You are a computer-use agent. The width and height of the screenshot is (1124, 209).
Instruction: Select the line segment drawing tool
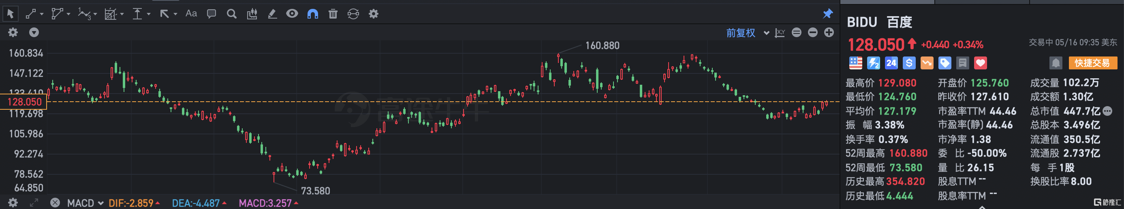(30, 14)
